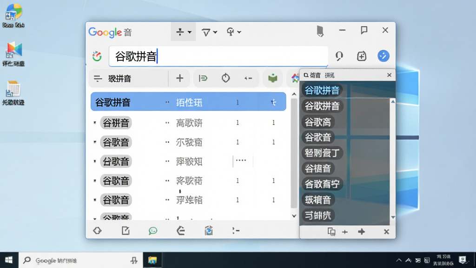476x268 pixels.
Task: Click the plus add button in the toolbar
Action: (x=180, y=78)
